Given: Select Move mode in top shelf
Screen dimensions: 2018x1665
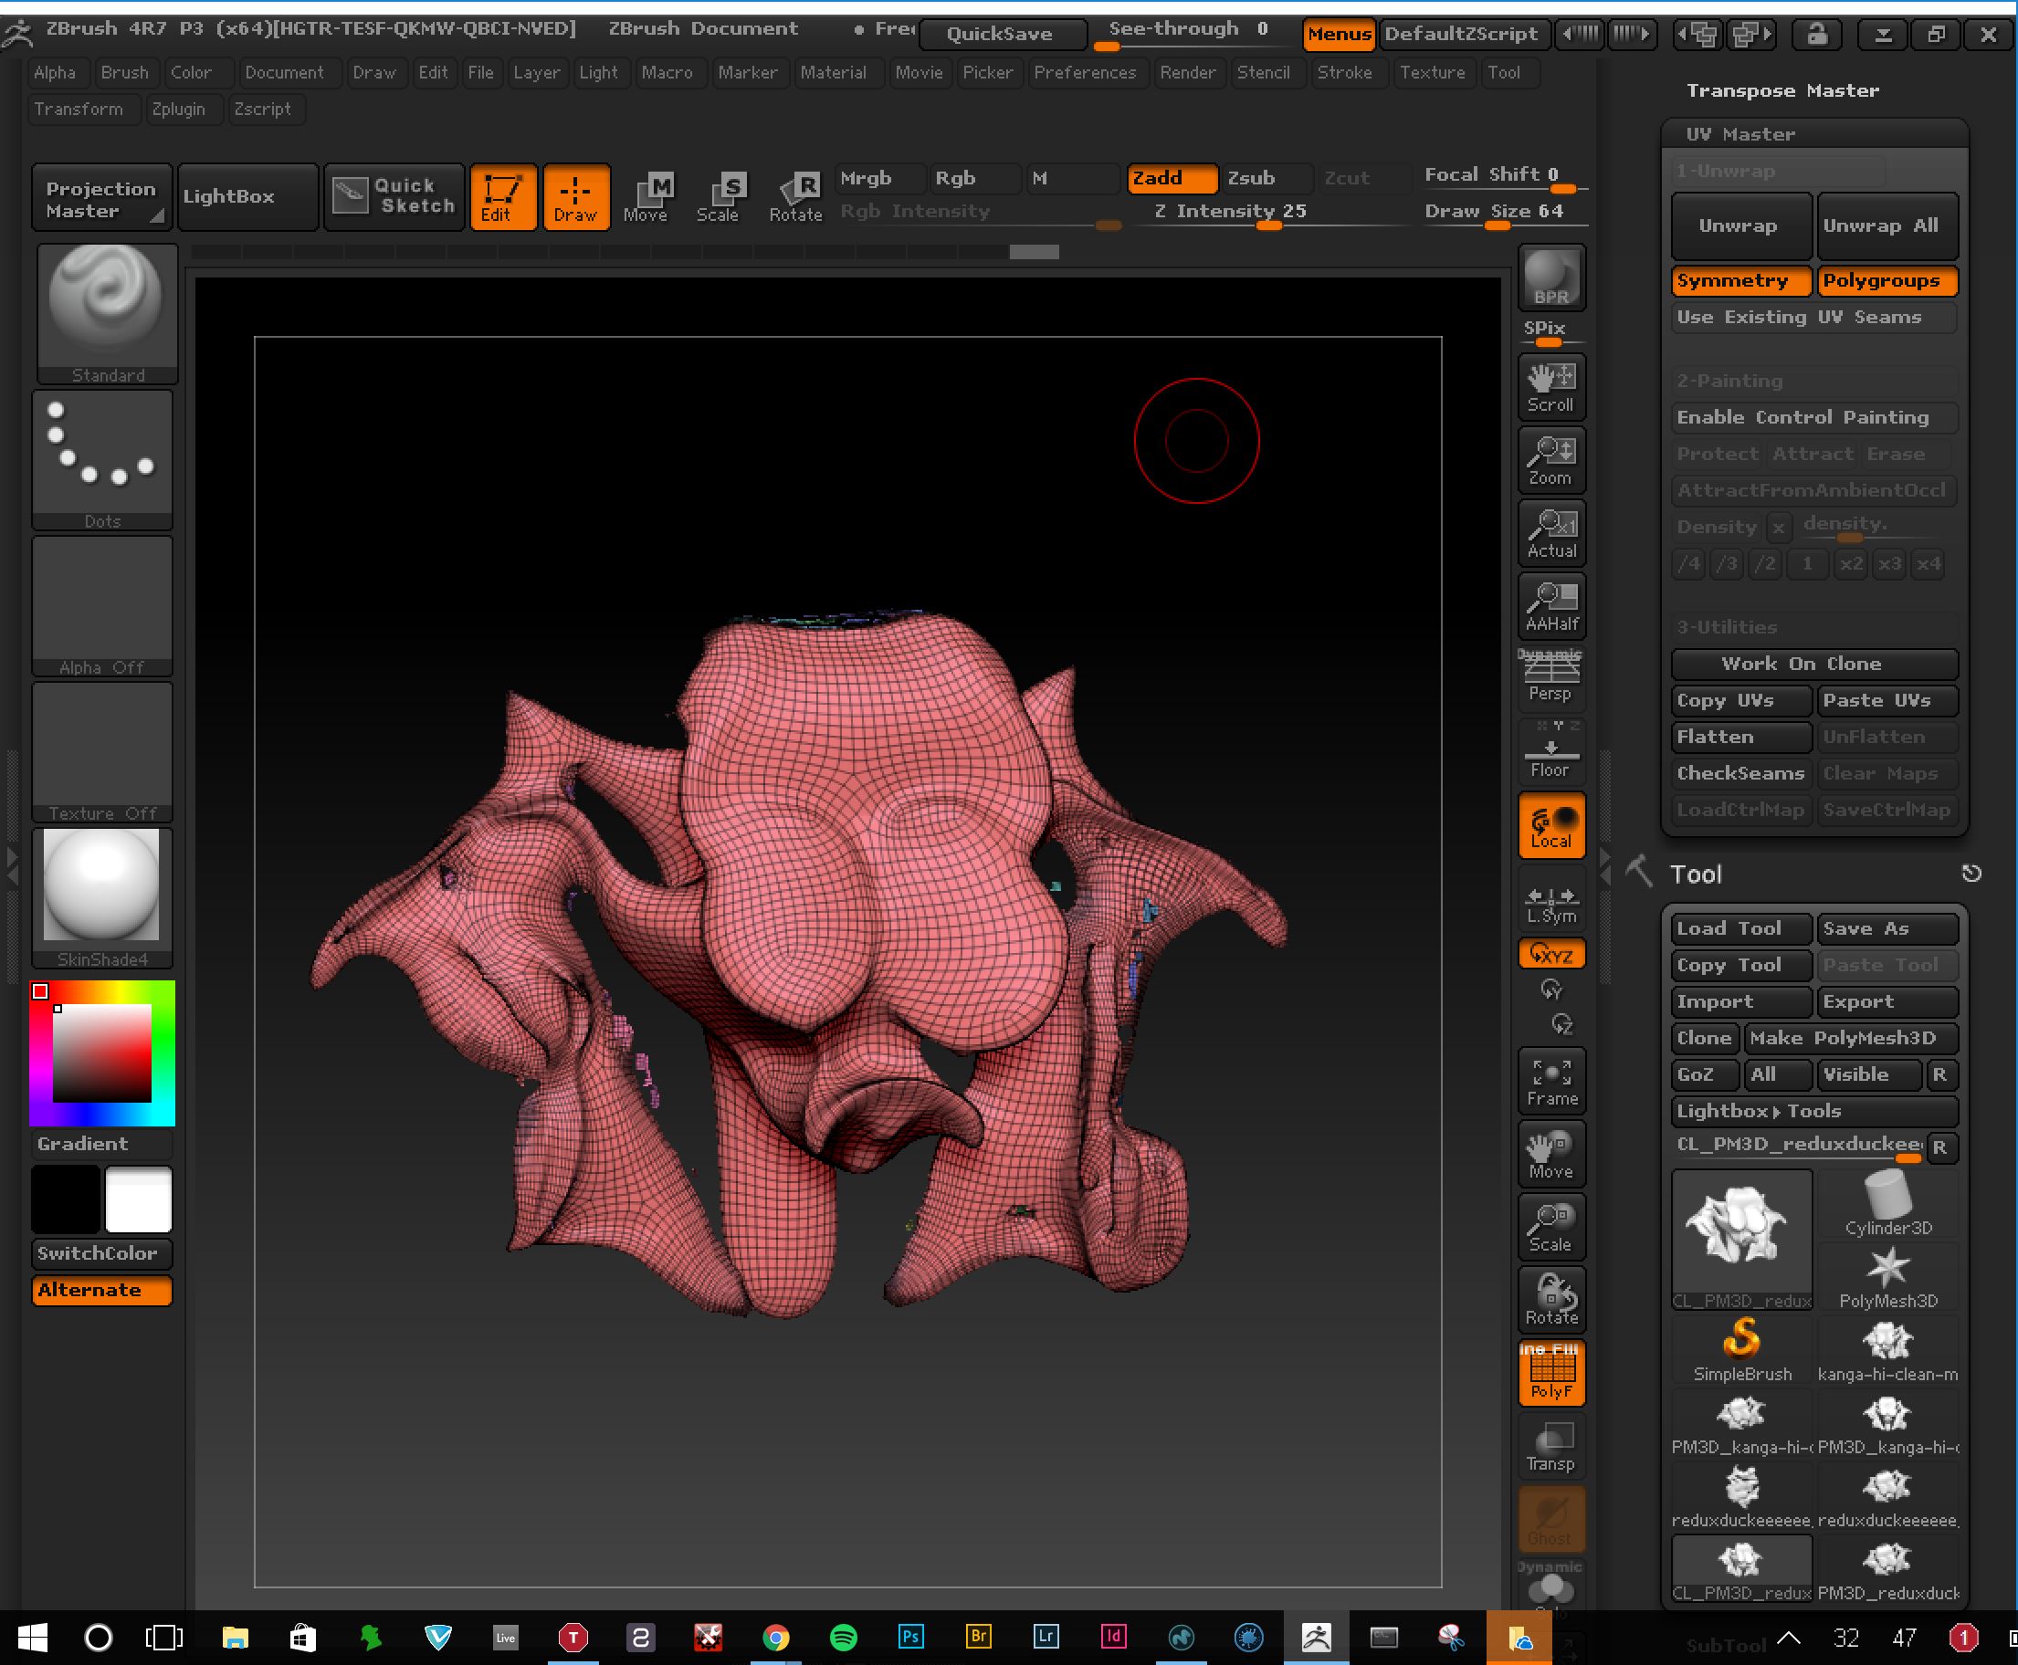Looking at the screenshot, I should pos(646,196).
